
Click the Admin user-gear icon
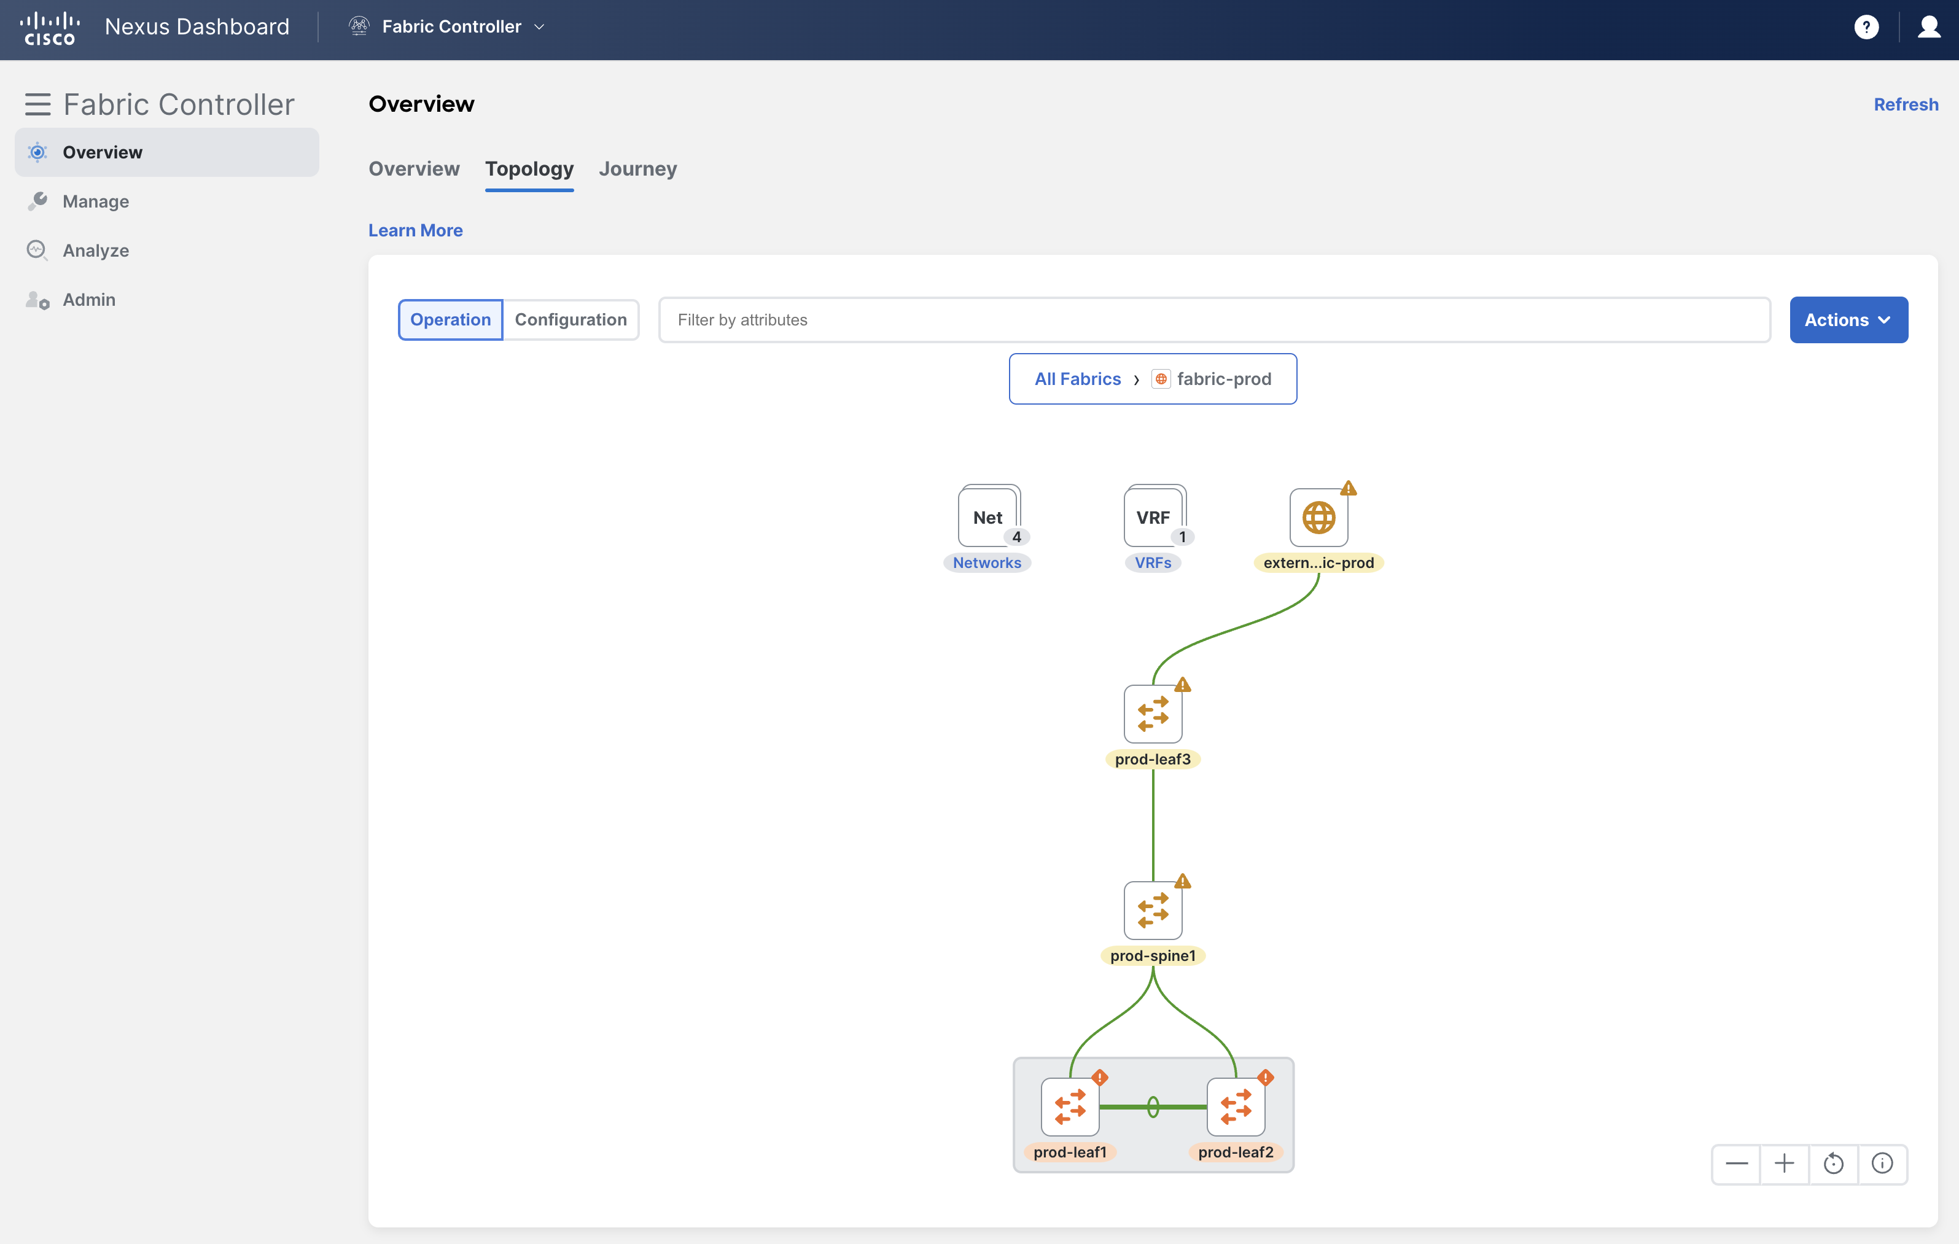(37, 300)
